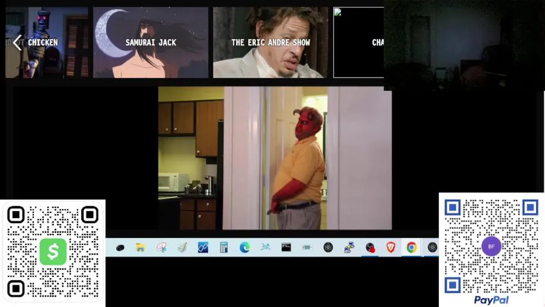Open the black oval app in the taskbar
The width and height of the screenshot is (545, 307).
pos(120,248)
